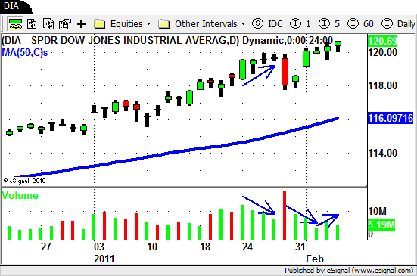This screenshot has width=417, height=276.
Task: Click the 118.00 price axis label
Action: coord(383,85)
